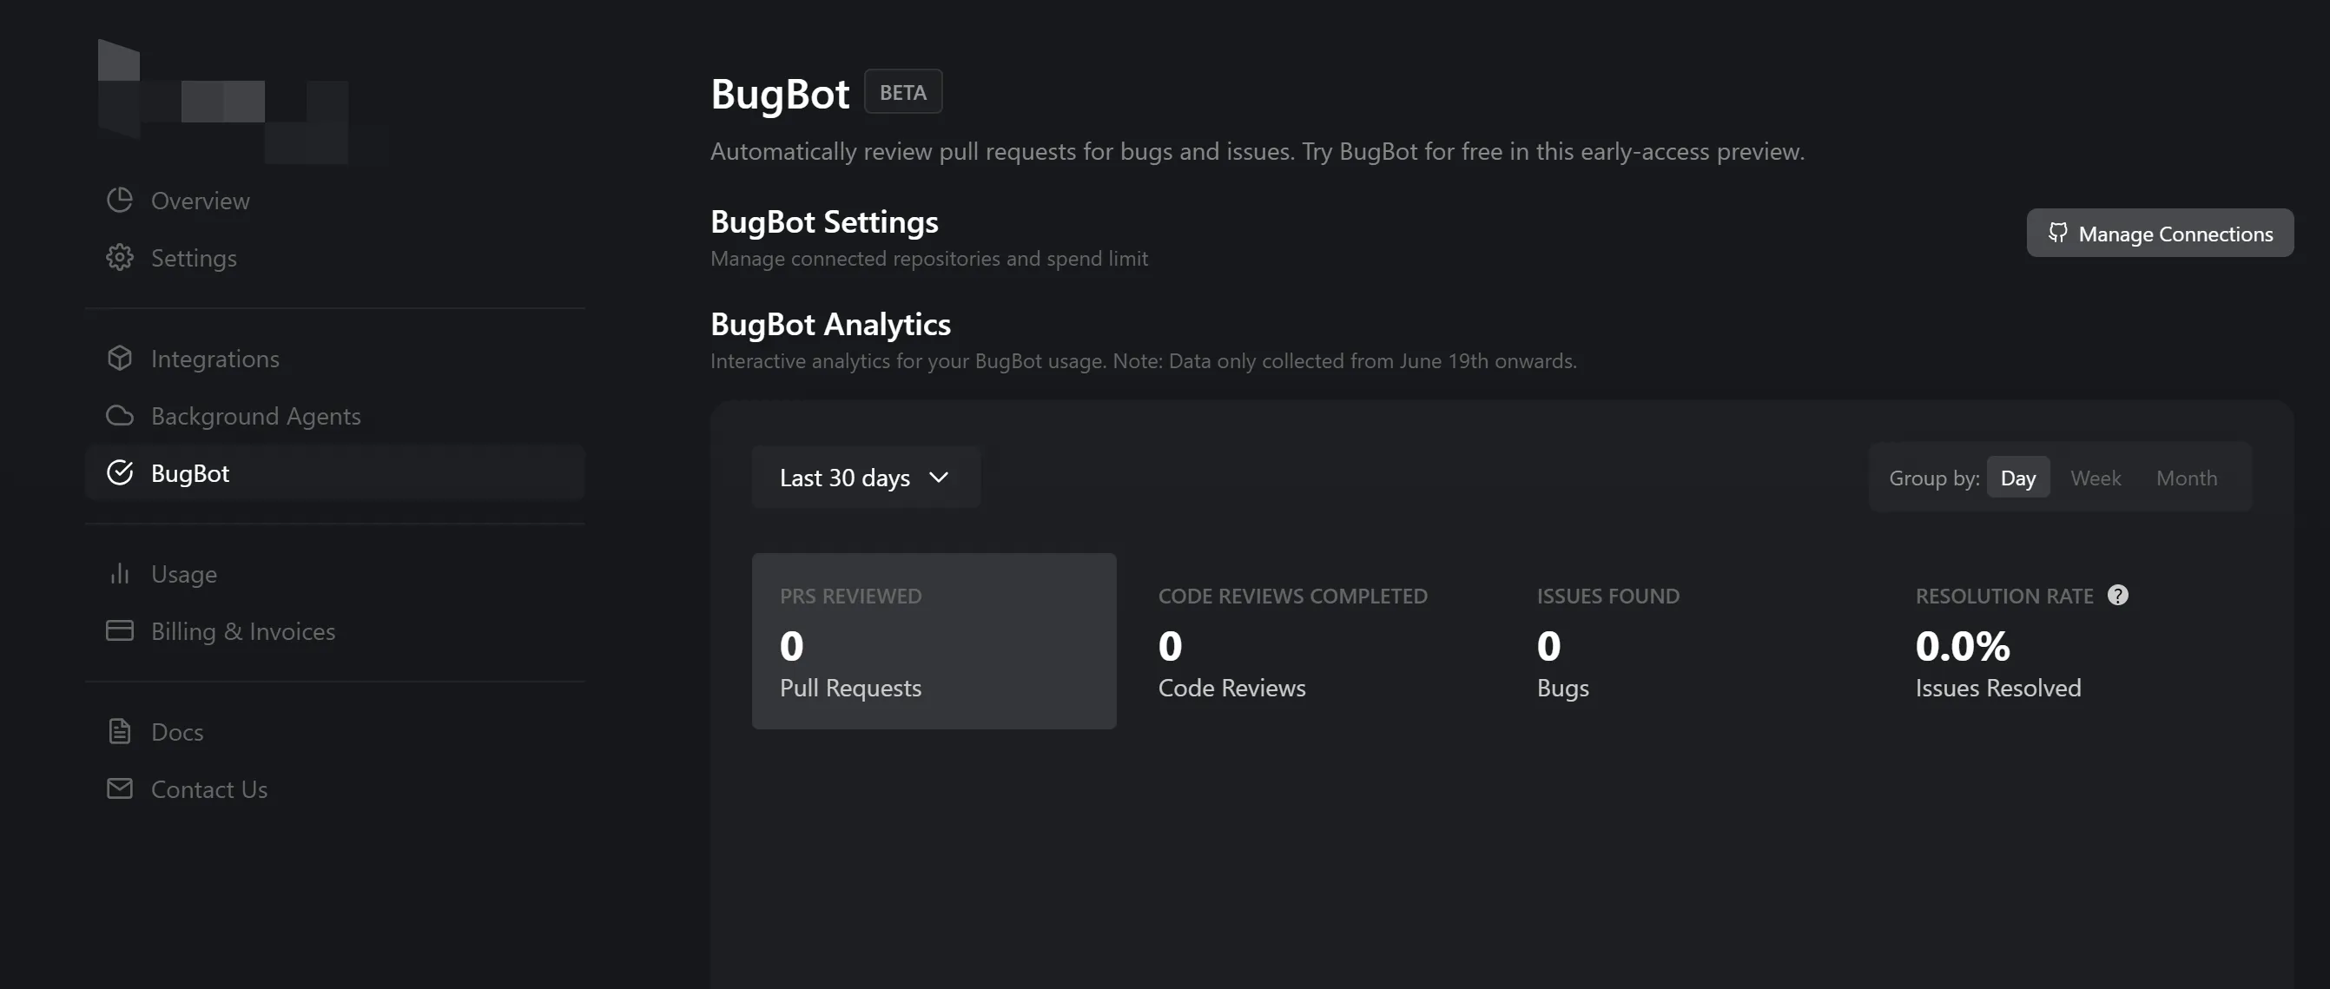Open Docs from the sidebar
This screenshot has height=989, width=2330.
point(177,731)
